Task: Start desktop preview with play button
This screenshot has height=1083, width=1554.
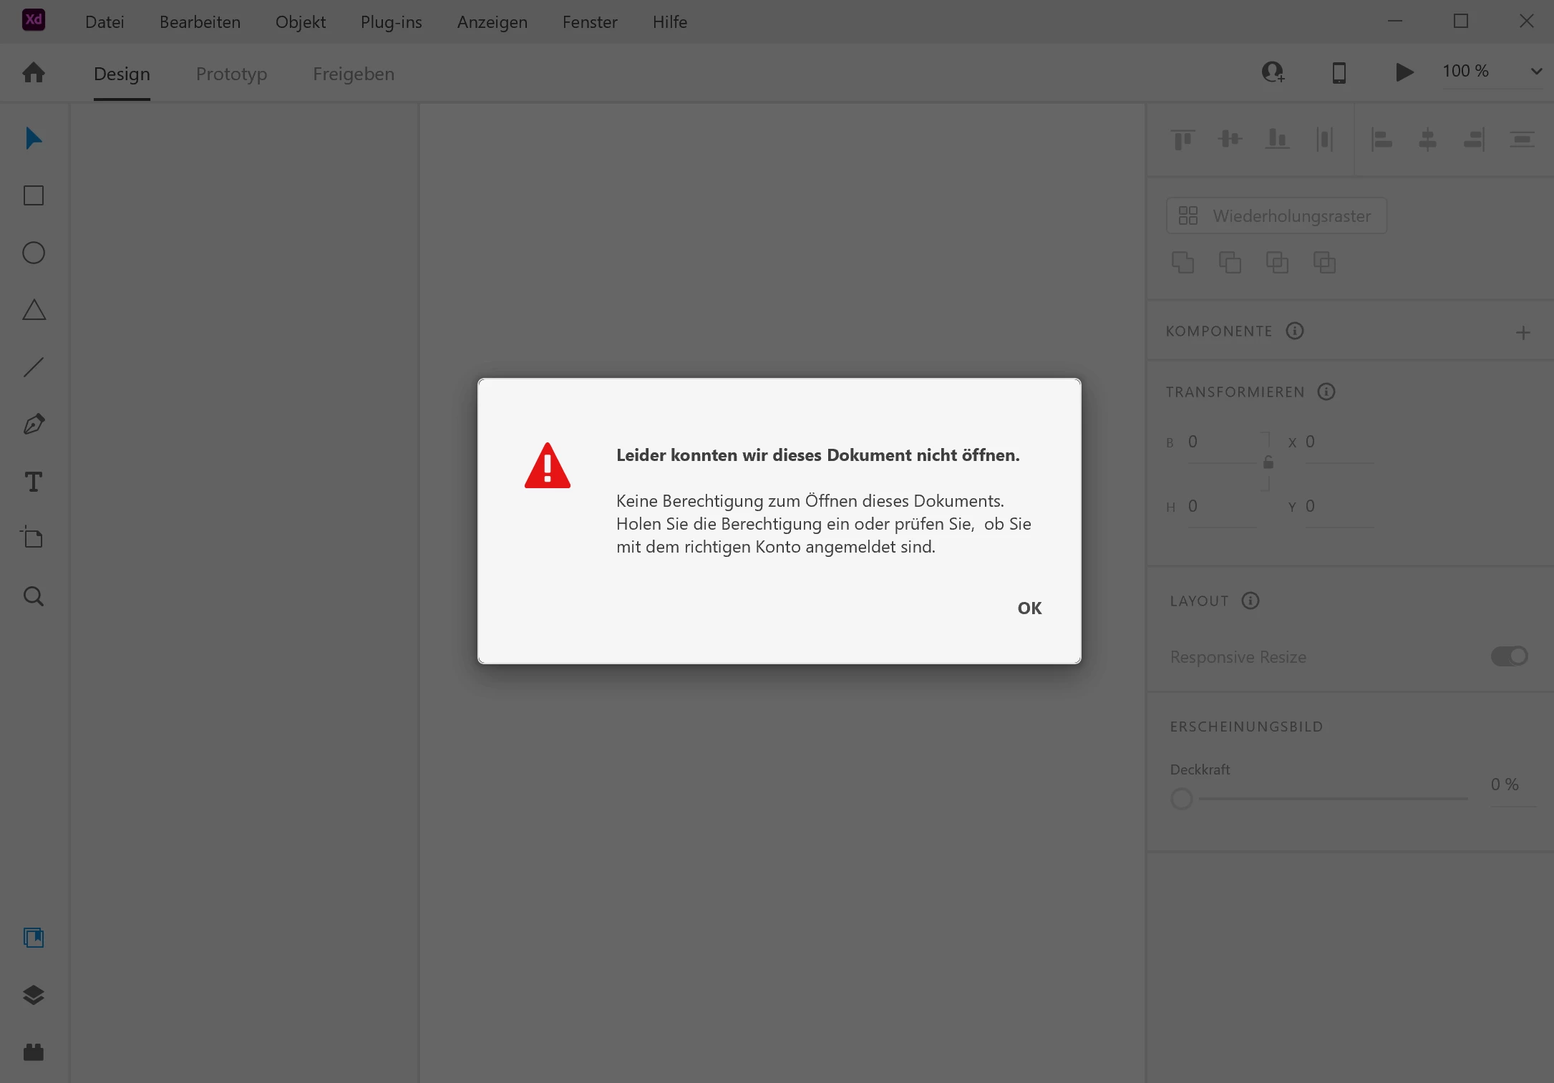Action: coord(1404,72)
